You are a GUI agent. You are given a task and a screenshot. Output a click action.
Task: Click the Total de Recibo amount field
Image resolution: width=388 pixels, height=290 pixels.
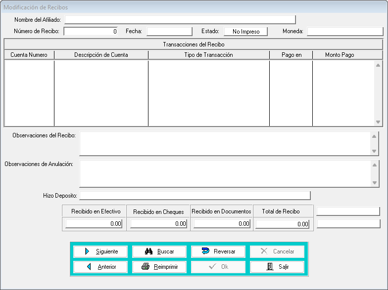(x=282, y=224)
